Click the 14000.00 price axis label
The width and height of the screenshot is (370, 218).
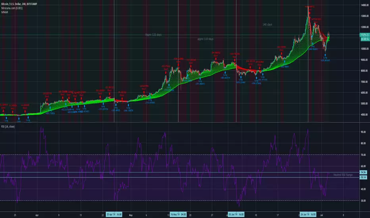(364, 5)
